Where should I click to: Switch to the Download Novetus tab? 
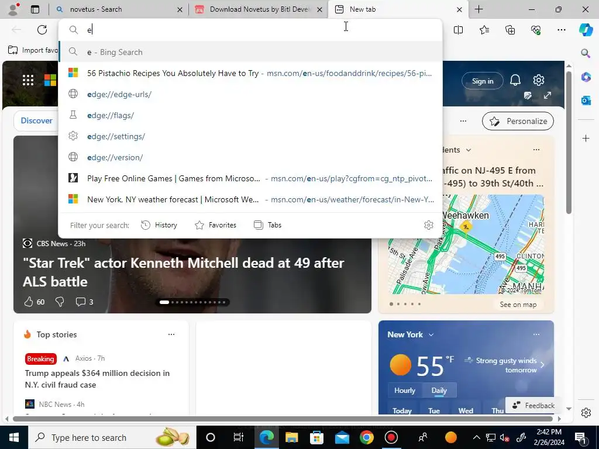click(258, 9)
